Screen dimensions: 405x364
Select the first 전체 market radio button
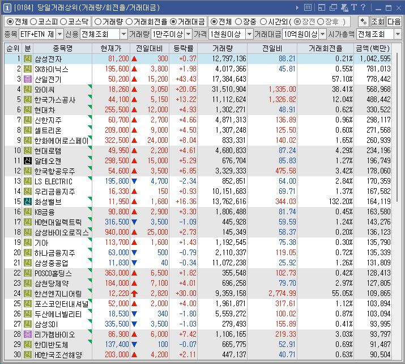pos(10,22)
